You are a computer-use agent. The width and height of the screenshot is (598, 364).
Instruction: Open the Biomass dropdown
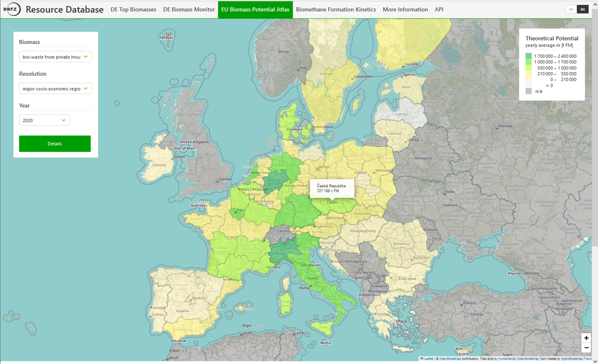point(55,57)
